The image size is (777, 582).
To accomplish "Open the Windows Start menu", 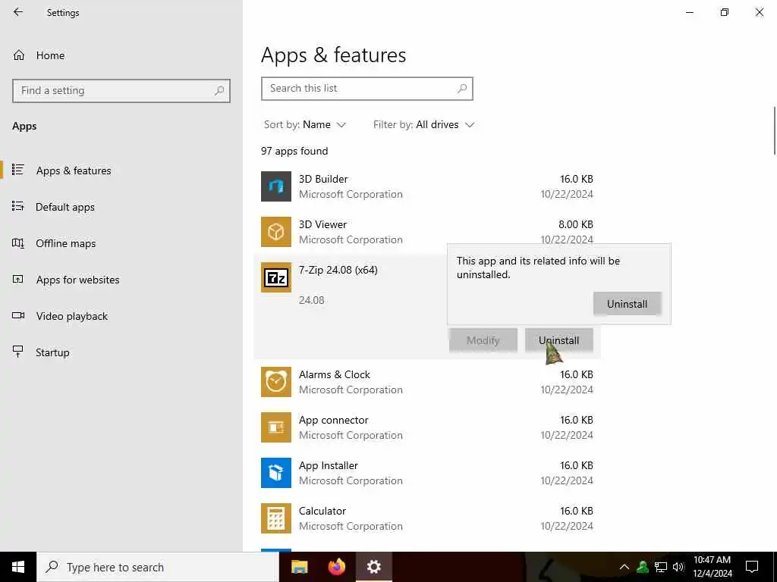I will click(x=18, y=567).
